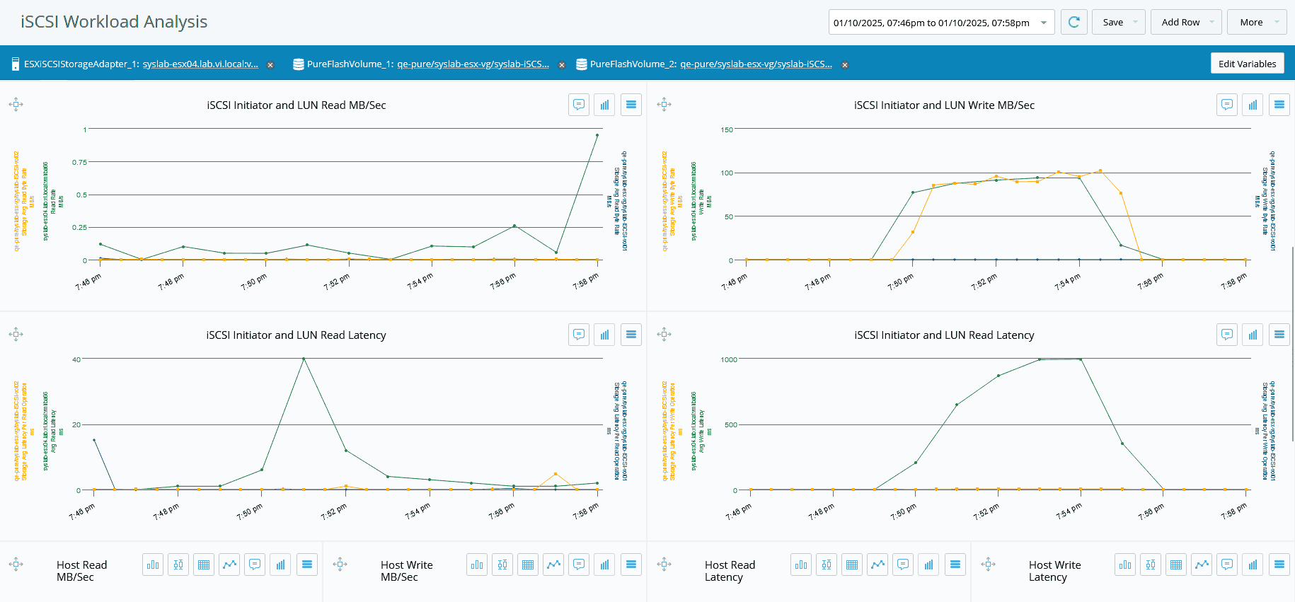
Task: Refresh the dashboard with the reload icon
Action: (x=1074, y=22)
